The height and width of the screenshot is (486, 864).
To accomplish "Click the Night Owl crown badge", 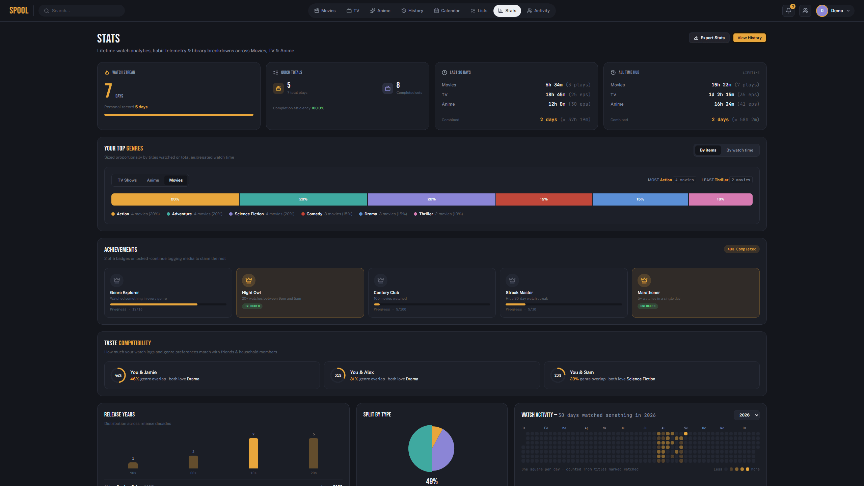I will (249, 280).
